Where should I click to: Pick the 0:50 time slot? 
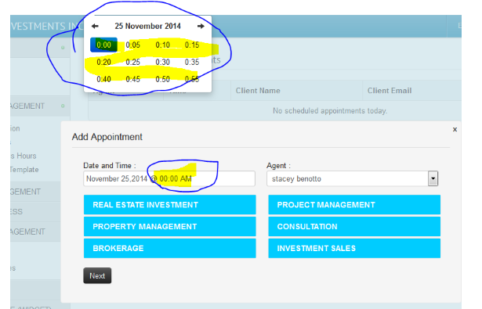point(162,80)
